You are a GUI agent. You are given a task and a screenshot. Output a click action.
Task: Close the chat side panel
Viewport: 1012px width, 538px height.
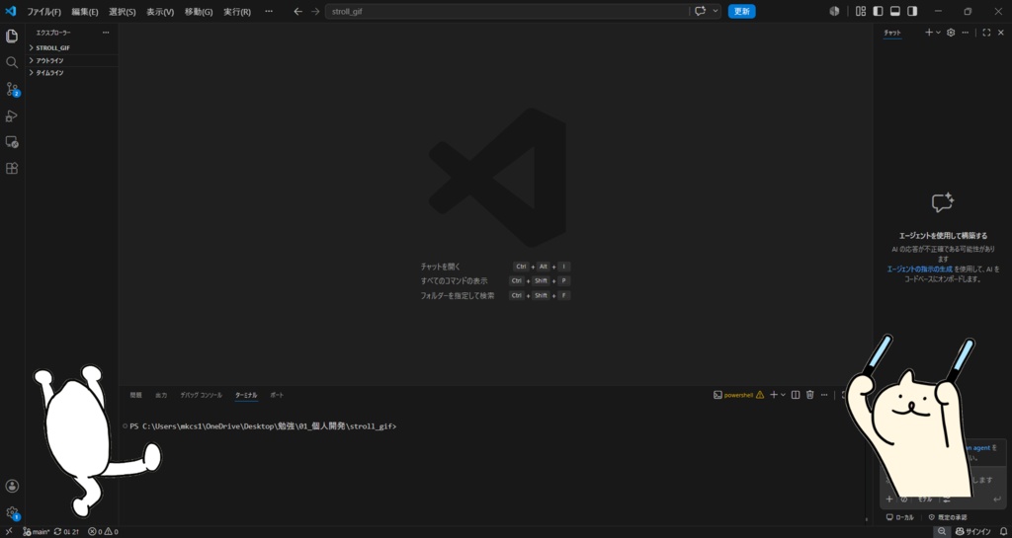pyautogui.click(x=1001, y=33)
